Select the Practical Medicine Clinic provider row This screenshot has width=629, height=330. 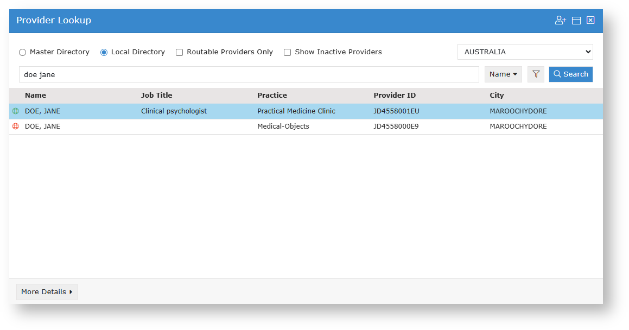(296, 111)
